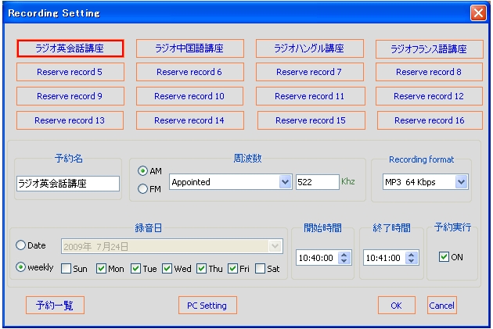Select Reserve record 13
The height and width of the screenshot is (329, 493).
tap(70, 120)
